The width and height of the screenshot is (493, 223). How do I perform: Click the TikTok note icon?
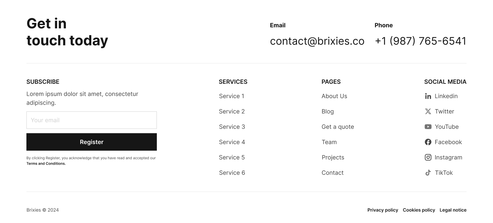(x=428, y=173)
